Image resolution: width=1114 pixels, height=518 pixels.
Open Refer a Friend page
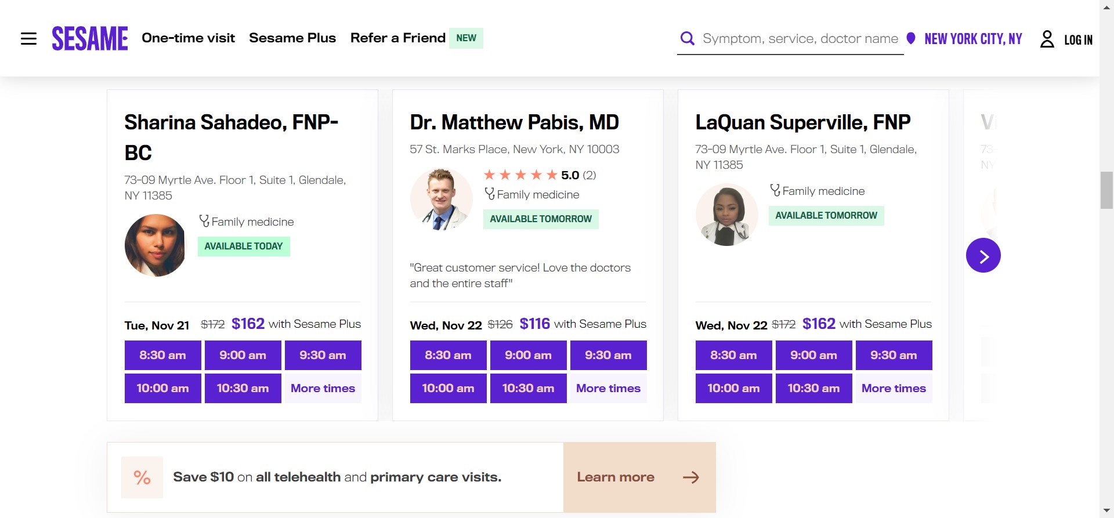pos(398,38)
